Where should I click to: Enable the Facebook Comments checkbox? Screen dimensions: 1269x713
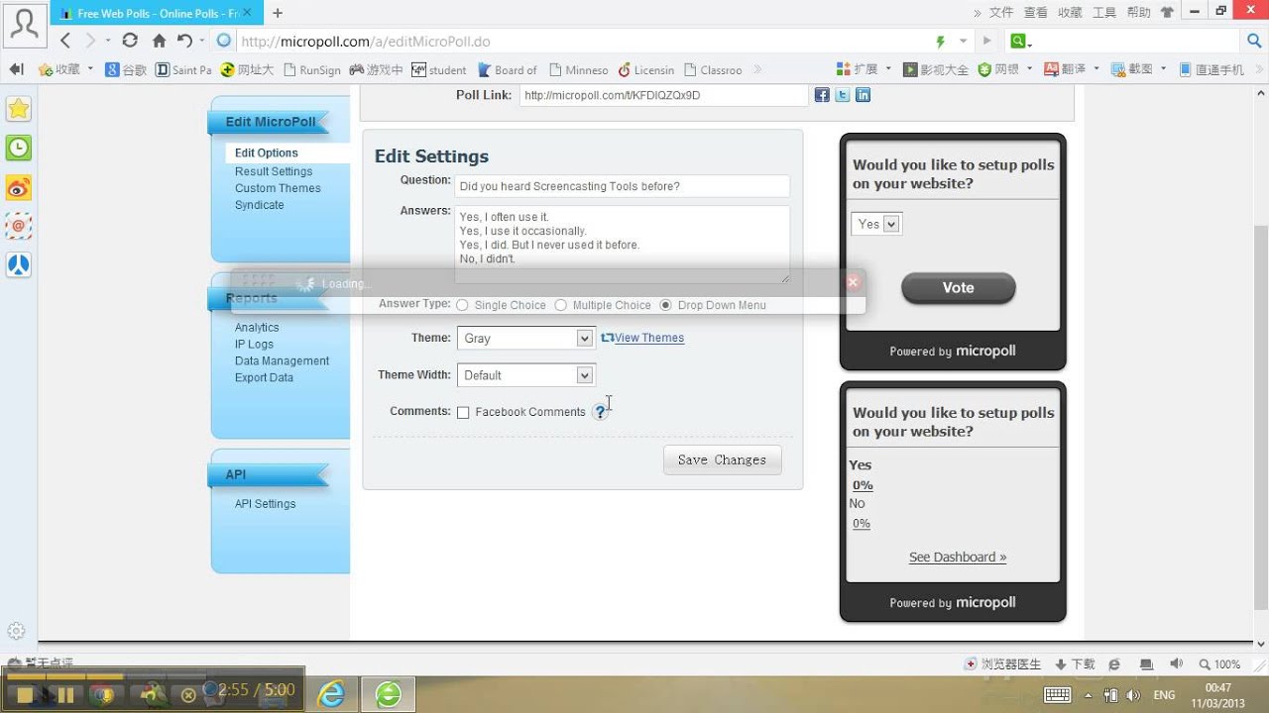pos(463,412)
